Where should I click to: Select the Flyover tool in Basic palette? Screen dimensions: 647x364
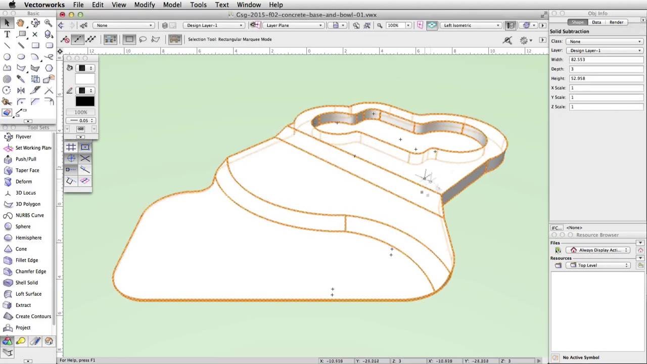(x=35, y=23)
